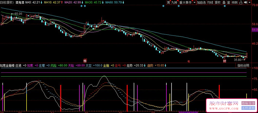Expand the last dropdown arrow in toolbar

pos(249,2)
